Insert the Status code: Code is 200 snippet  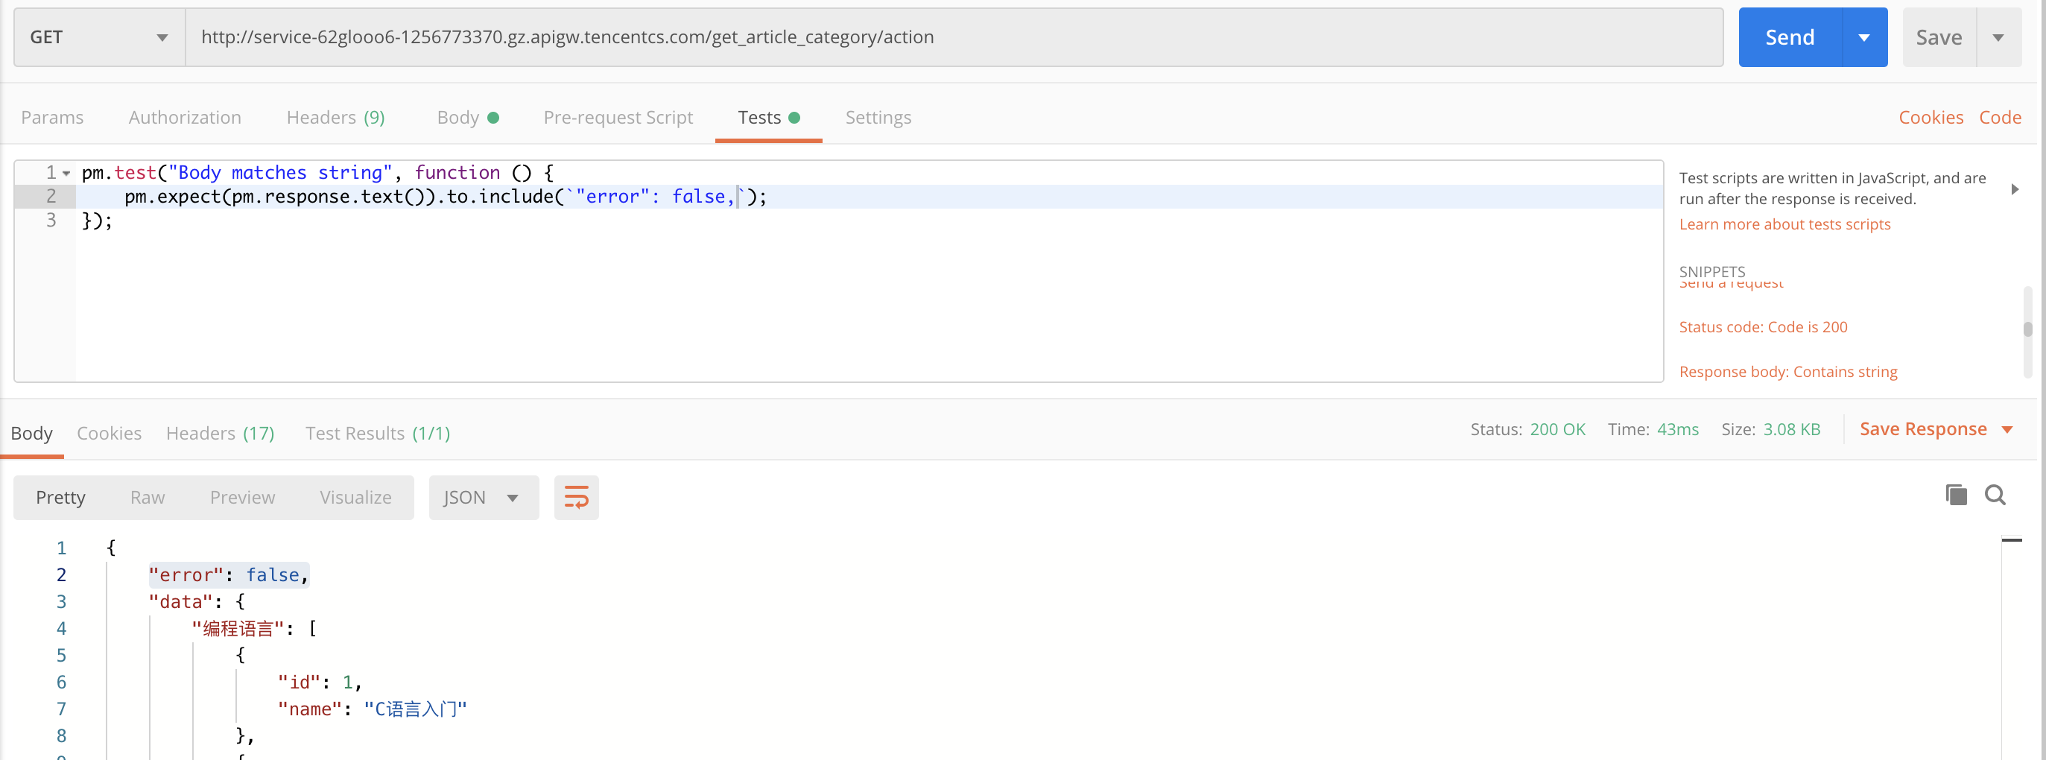(x=1764, y=326)
